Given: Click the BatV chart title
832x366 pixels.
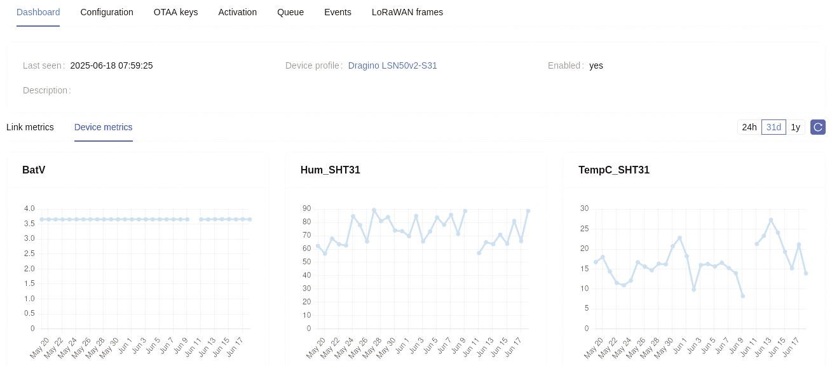Looking at the screenshot, I should click(x=34, y=170).
